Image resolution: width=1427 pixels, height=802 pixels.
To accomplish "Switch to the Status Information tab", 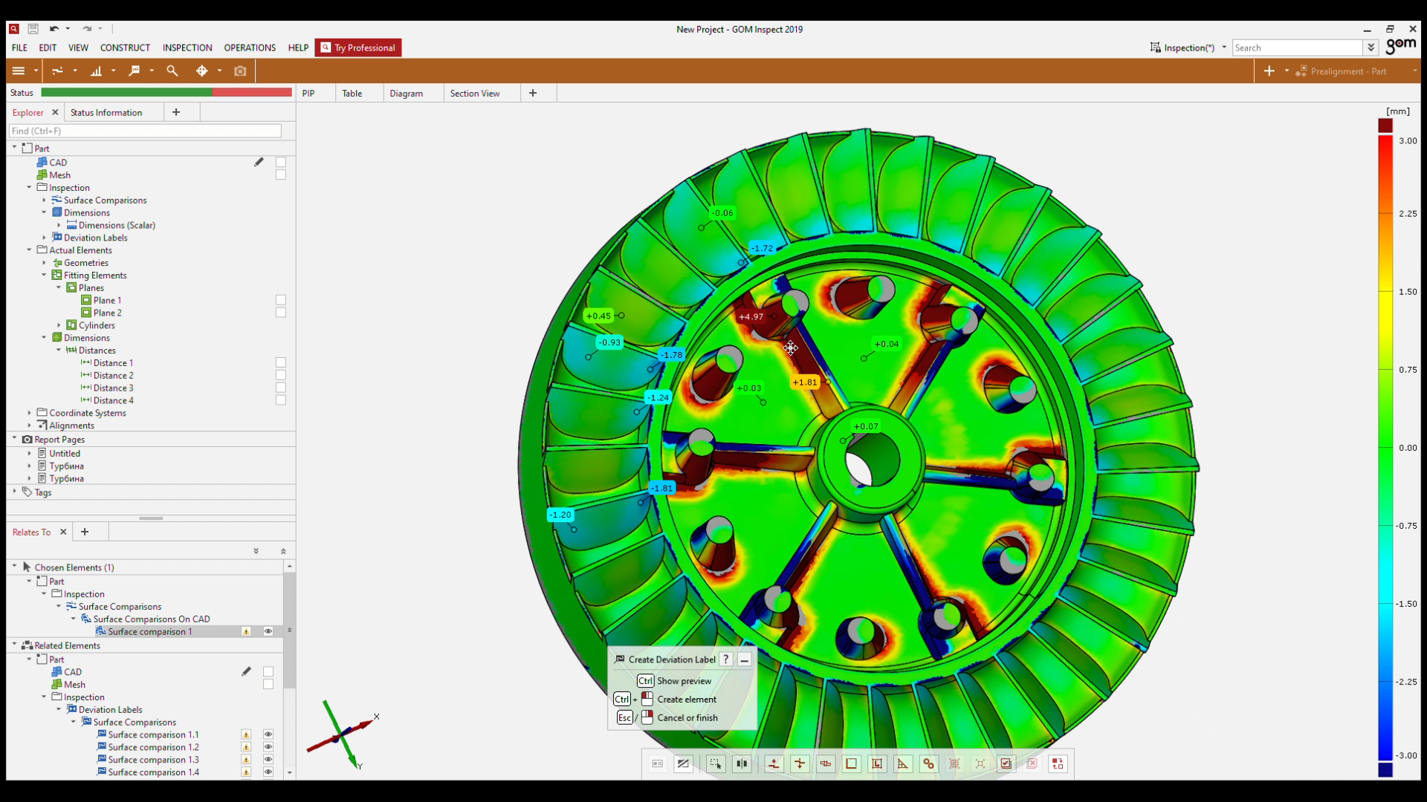I will [x=106, y=113].
